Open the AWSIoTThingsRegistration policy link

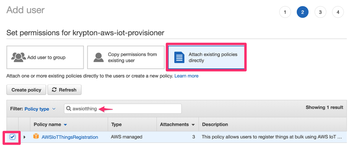pyautogui.click(x=70, y=137)
